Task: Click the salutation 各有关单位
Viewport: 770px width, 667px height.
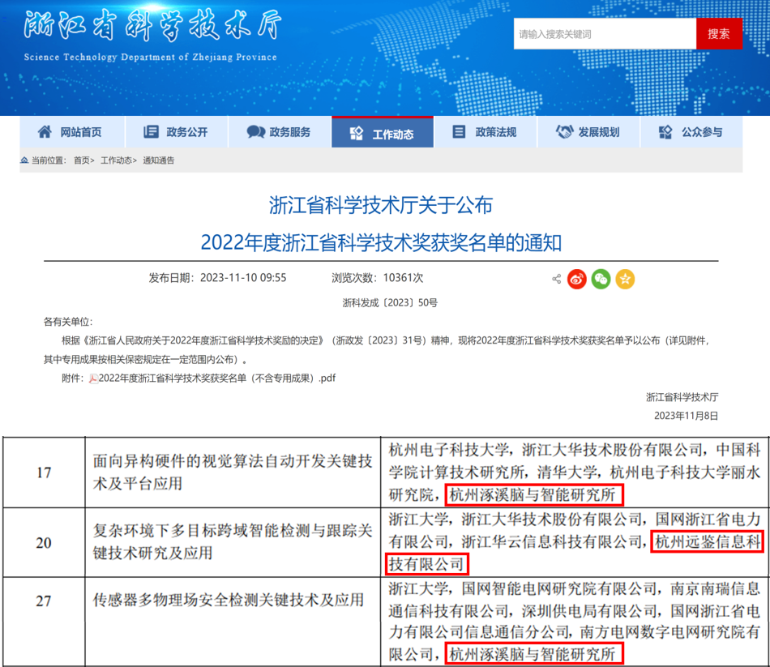Action: tap(68, 323)
